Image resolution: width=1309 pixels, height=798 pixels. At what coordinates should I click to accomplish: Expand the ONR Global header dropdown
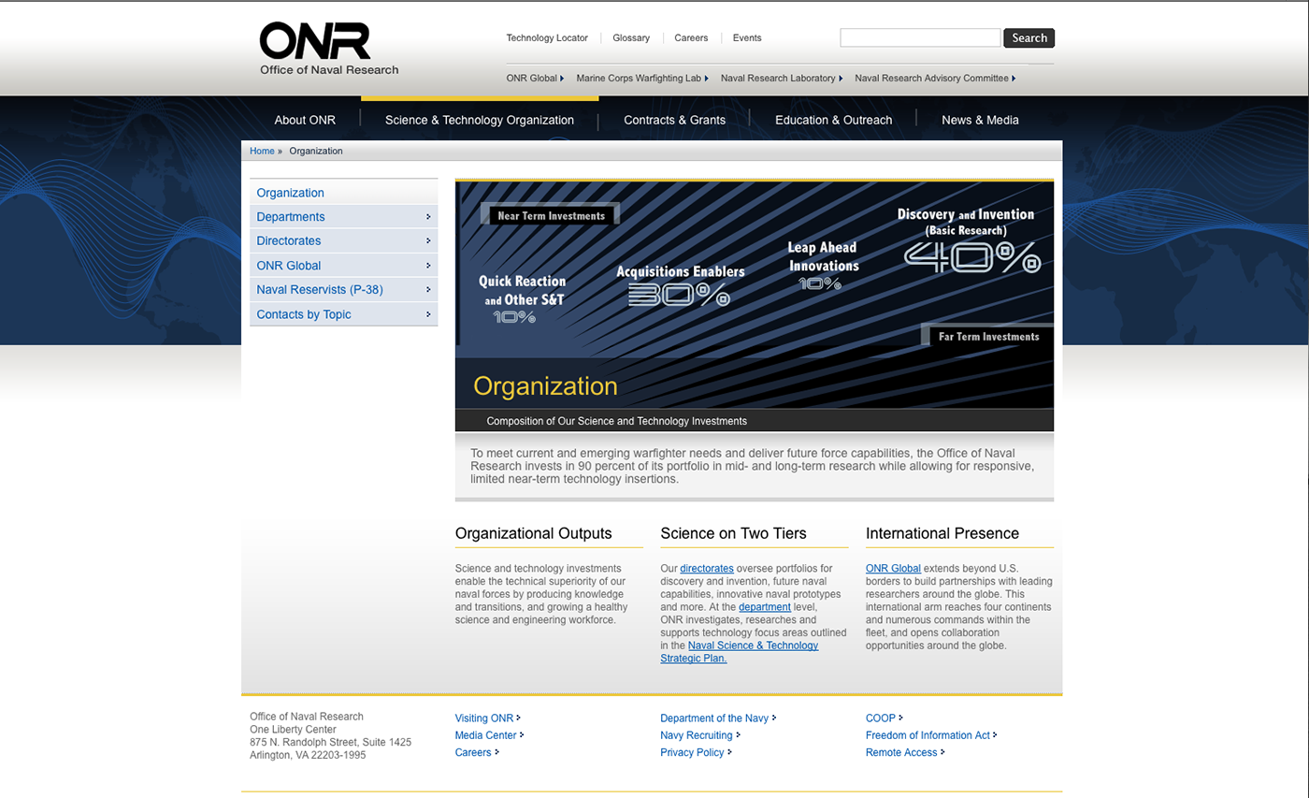(535, 79)
